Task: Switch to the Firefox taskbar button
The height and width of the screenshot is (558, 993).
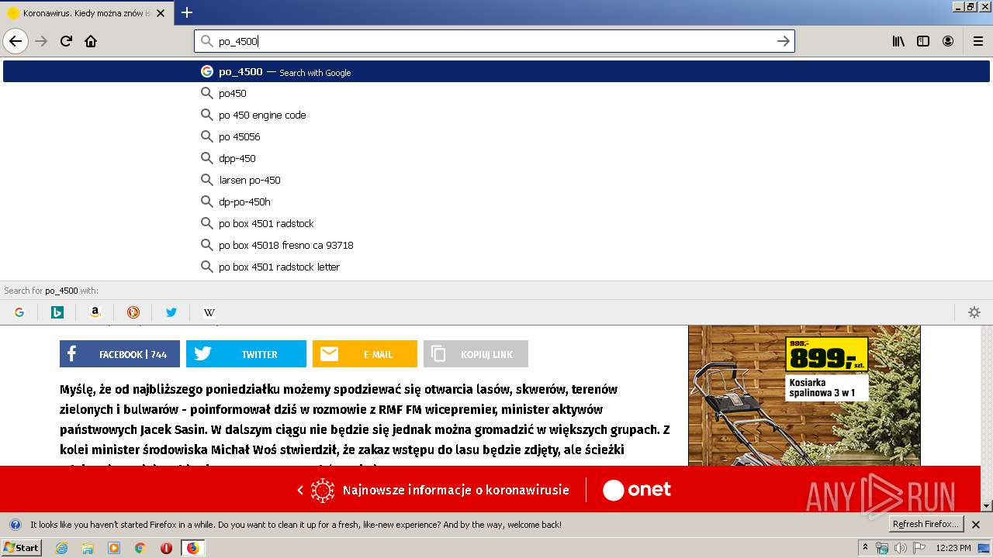Action: point(192,548)
